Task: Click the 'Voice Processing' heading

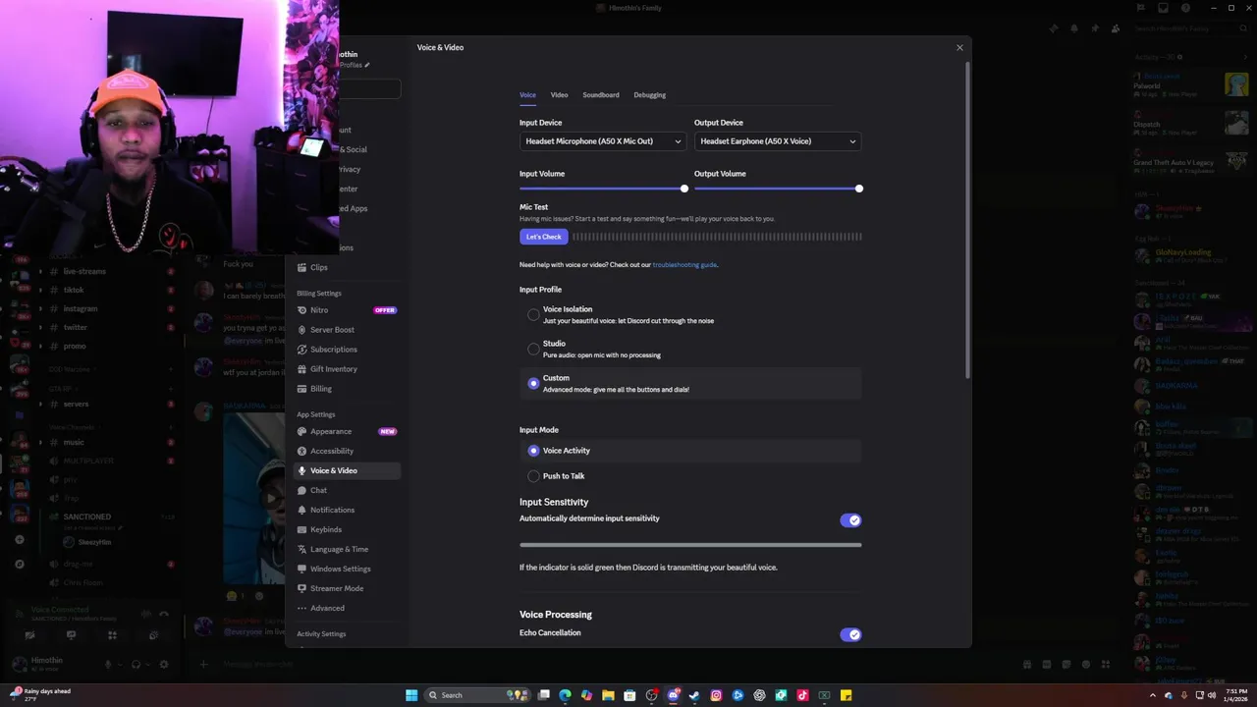Action: coord(556,615)
